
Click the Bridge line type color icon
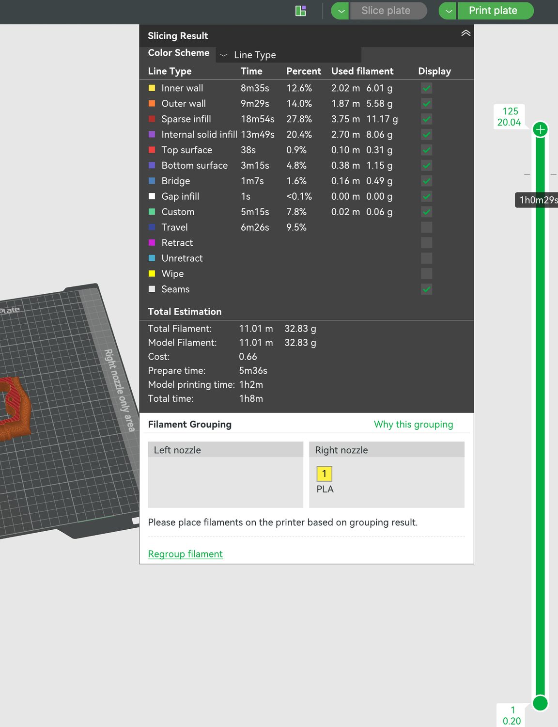click(152, 181)
